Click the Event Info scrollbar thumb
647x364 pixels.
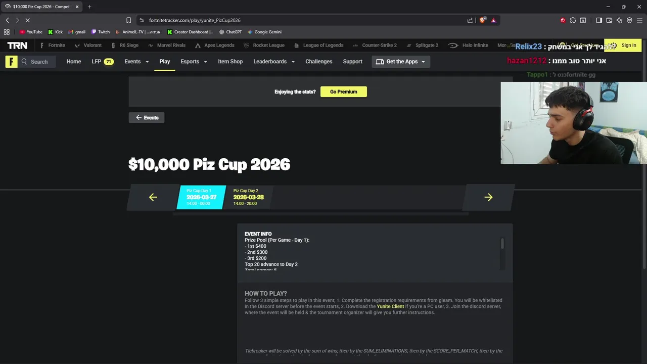(502, 244)
